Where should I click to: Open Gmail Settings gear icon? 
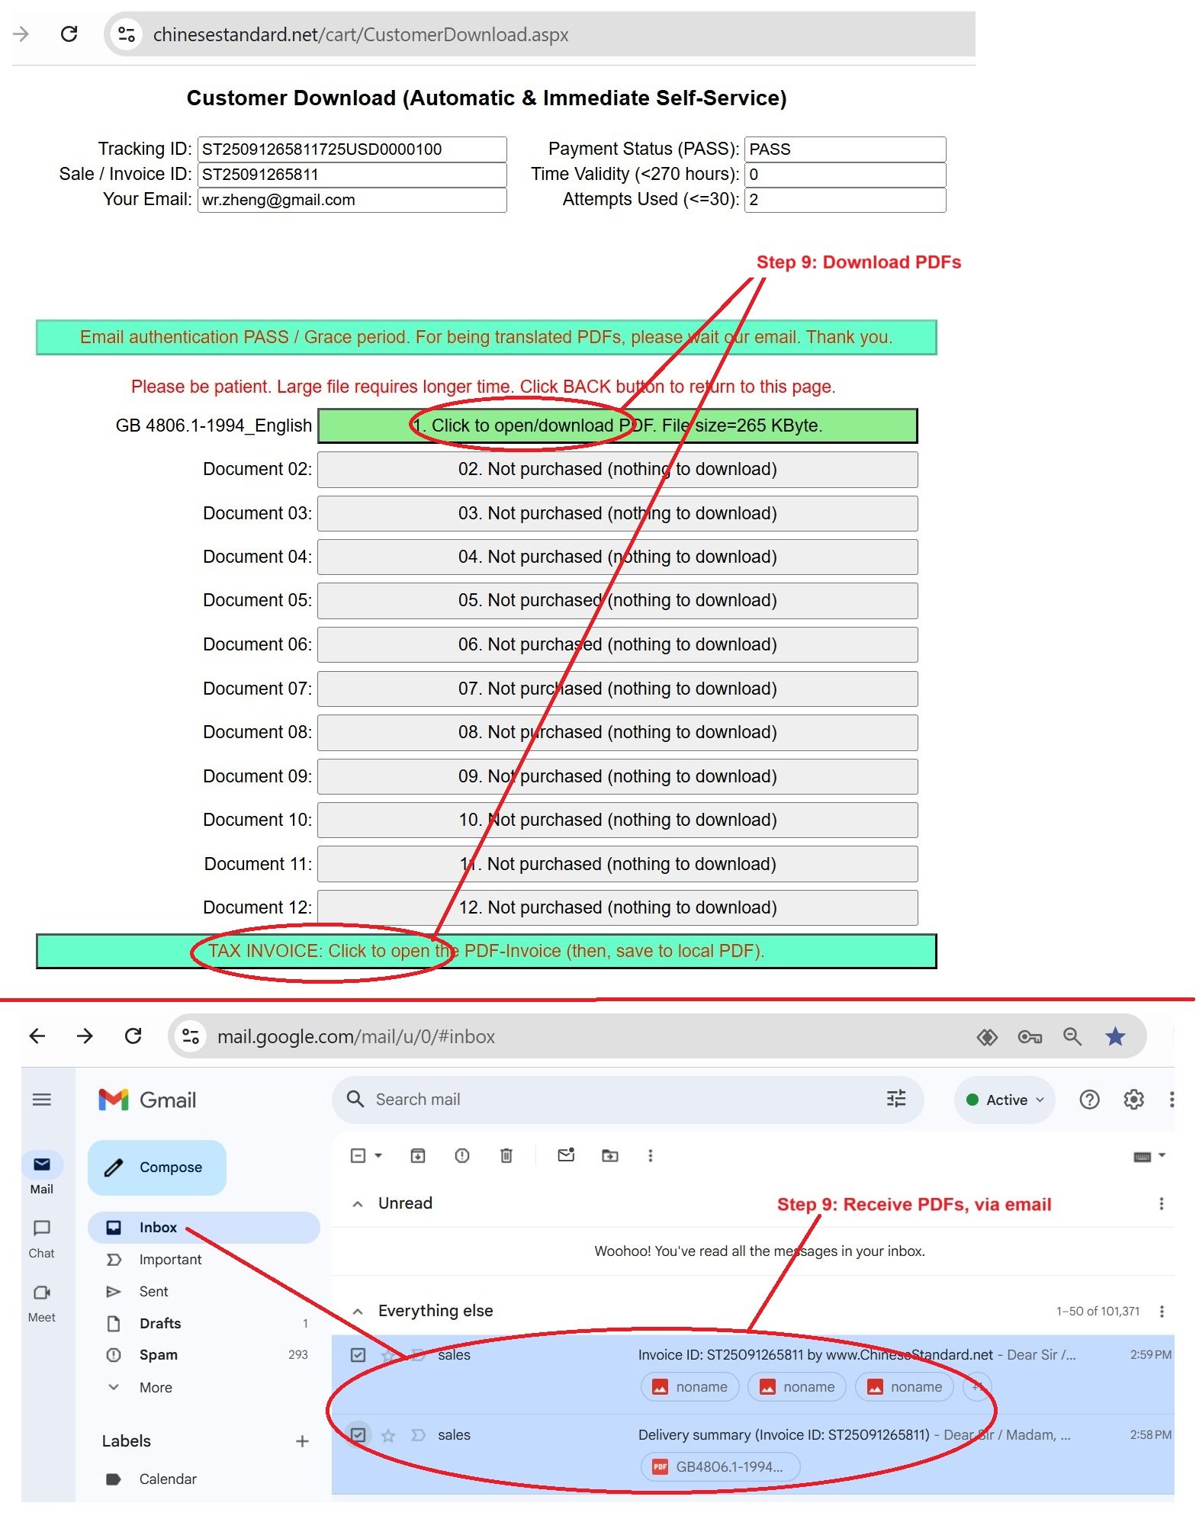click(1133, 1099)
